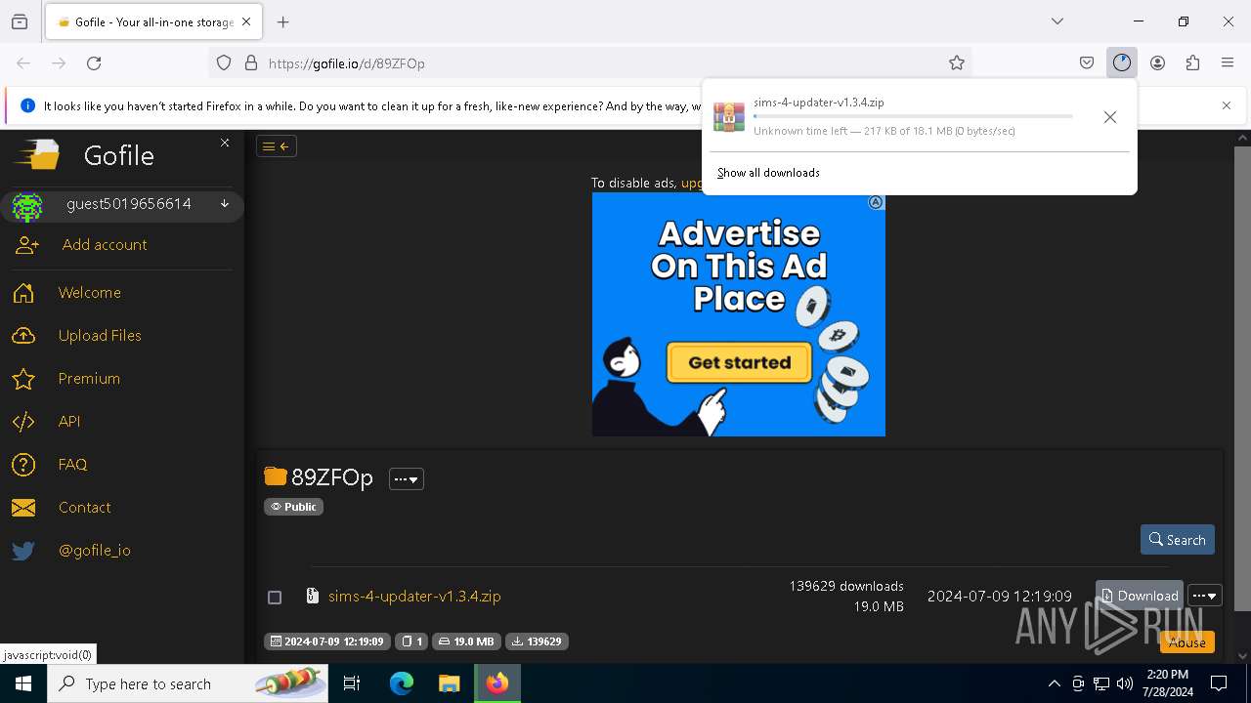Click the taskbar search box
The height and width of the screenshot is (703, 1251).
(x=188, y=683)
